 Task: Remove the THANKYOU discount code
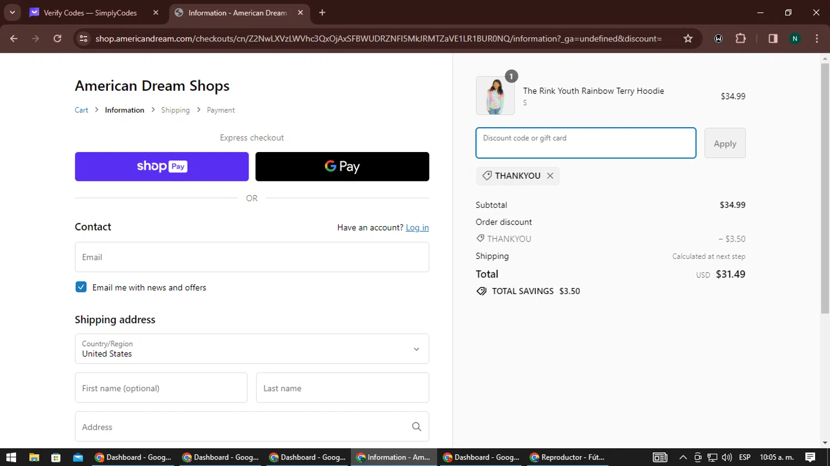pyautogui.click(x=550, y=176)
